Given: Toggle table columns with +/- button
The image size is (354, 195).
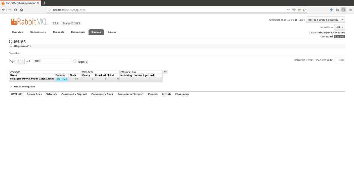Looking at the screenshot, I should click(x=165, y=72).
